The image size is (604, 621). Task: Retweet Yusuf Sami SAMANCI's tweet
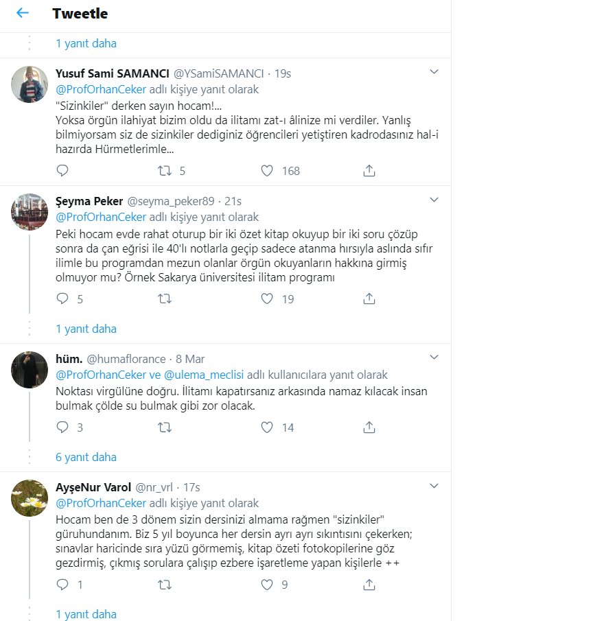[165, 171]
